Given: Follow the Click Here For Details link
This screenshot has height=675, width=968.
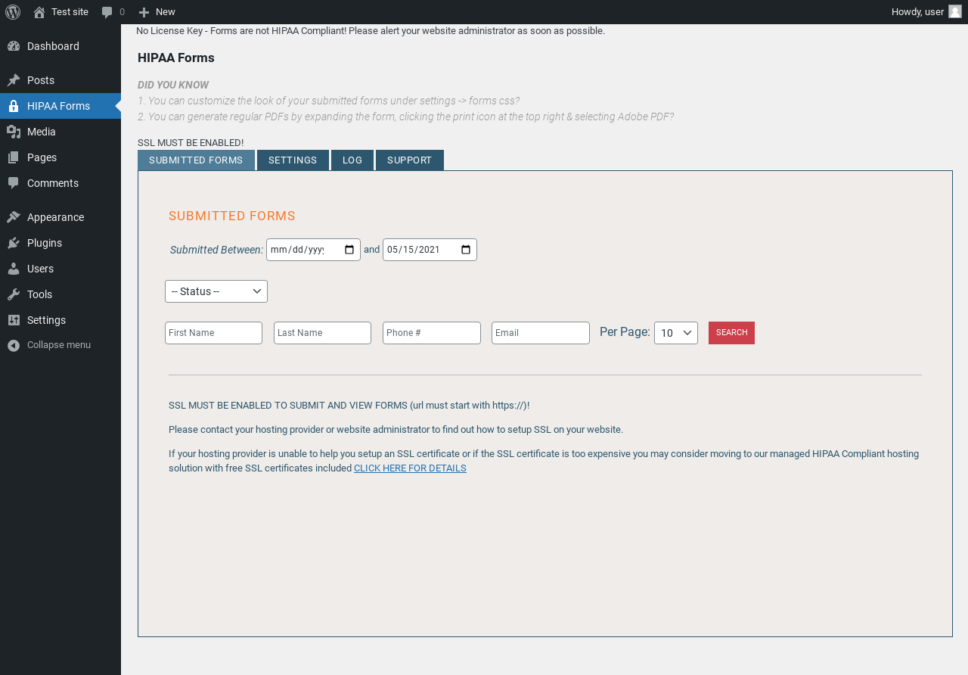Looking at the screenshot, I should tap(410, 468).
